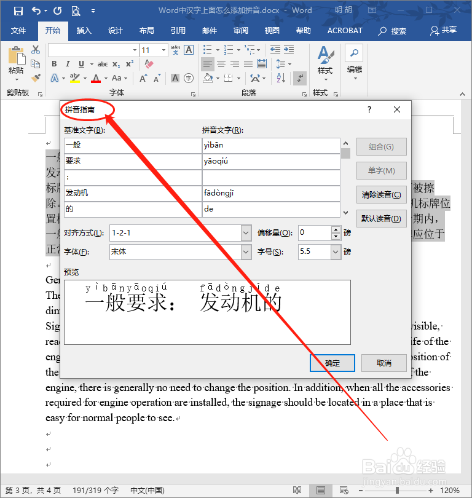This screenshot has width=472, height=498.
Task: Toggle subscript formatting
Action: coord(116,64)
